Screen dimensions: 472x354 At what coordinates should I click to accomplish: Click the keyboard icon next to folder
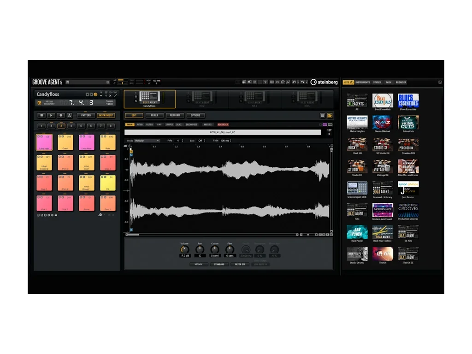[x=323, y=115]
